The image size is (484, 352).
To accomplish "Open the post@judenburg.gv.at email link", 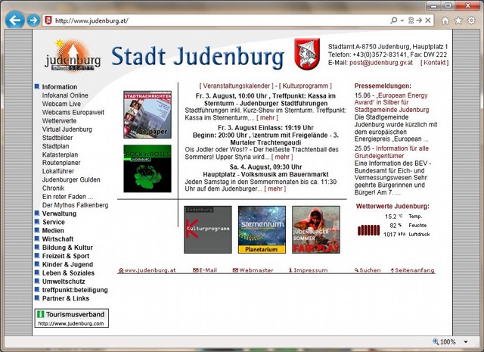I will click(381, 62).
